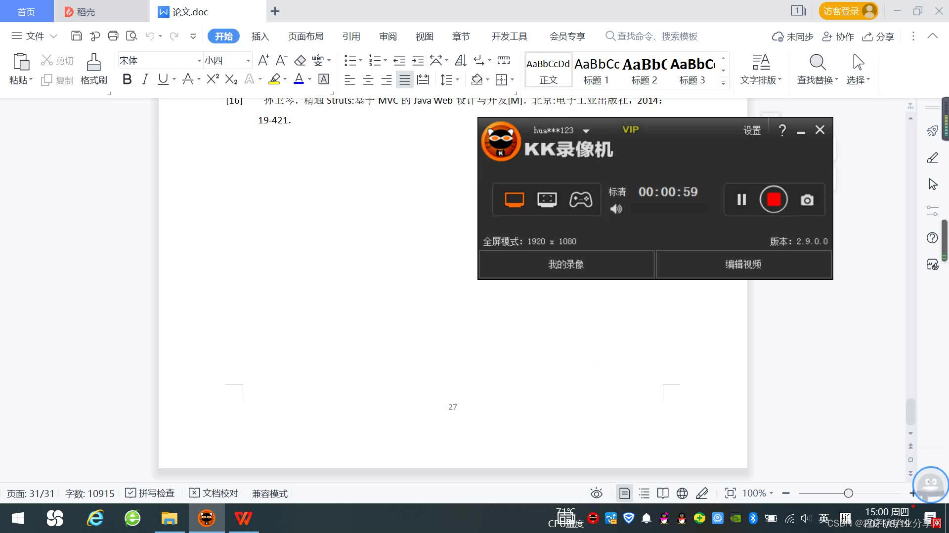Stop the KK recorder recording
The height and width of the screenshot is (533, 949).
pos(774,199)
